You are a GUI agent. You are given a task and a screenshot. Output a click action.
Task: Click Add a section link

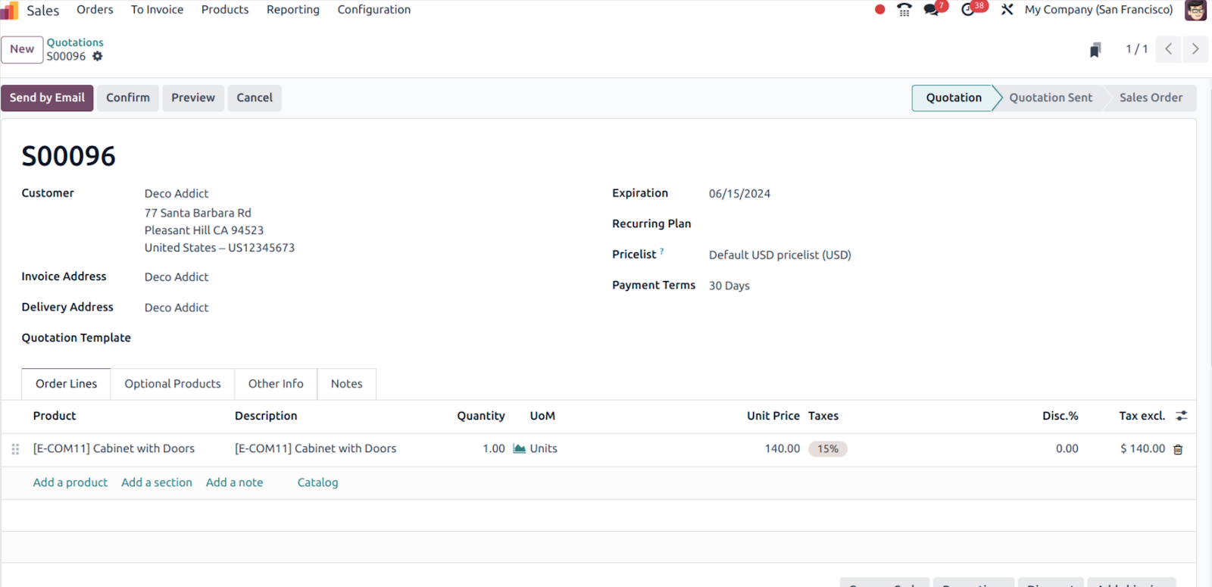[x=157, y=482]
